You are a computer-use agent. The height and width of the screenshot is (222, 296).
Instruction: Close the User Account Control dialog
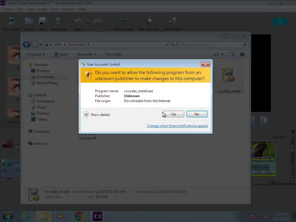[x=206, y=64]
